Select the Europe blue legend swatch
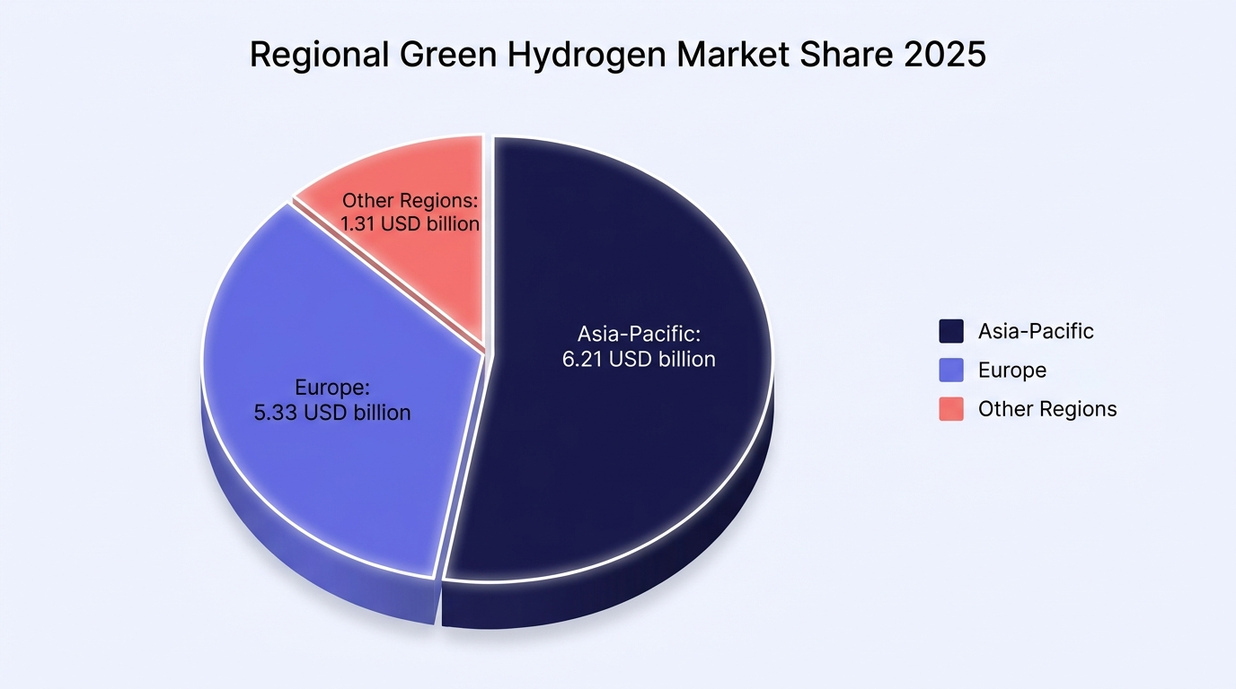The height and width of the screenshot is (689, 1236). pos(951,370)
